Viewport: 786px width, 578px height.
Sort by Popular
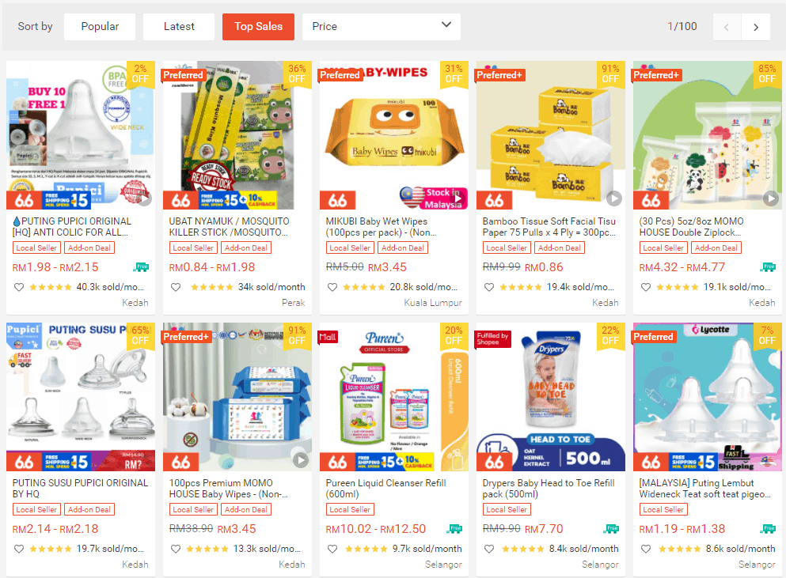click(x=100, y=27)
